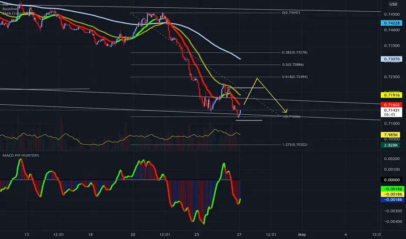Click the 0.72500 price axis tick
Screen dimensions: 406x239
tap(392, 77)
